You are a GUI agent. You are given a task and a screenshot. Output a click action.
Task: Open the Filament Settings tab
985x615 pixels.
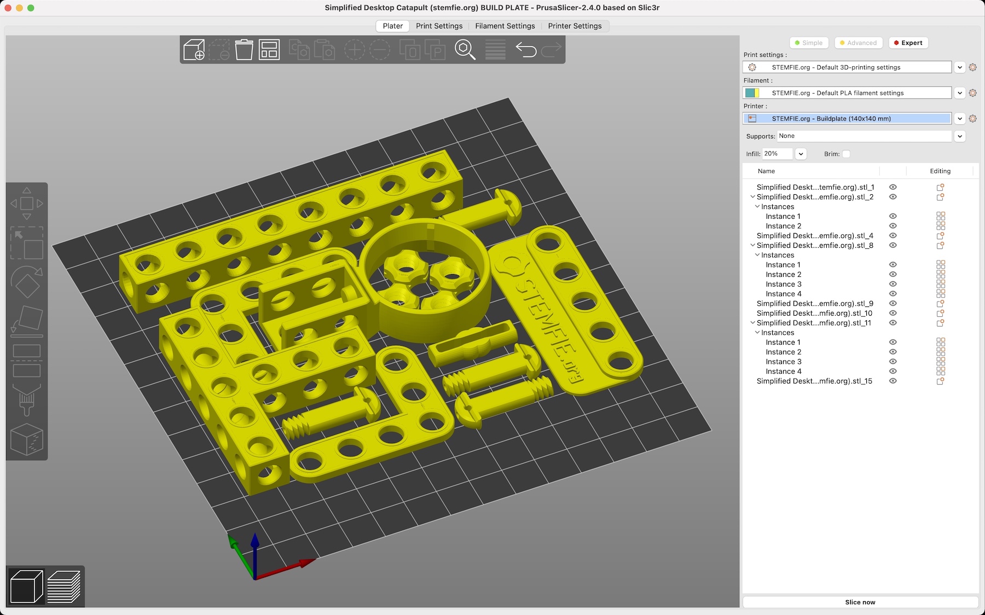pyautogui.click(x=505, y=26)
